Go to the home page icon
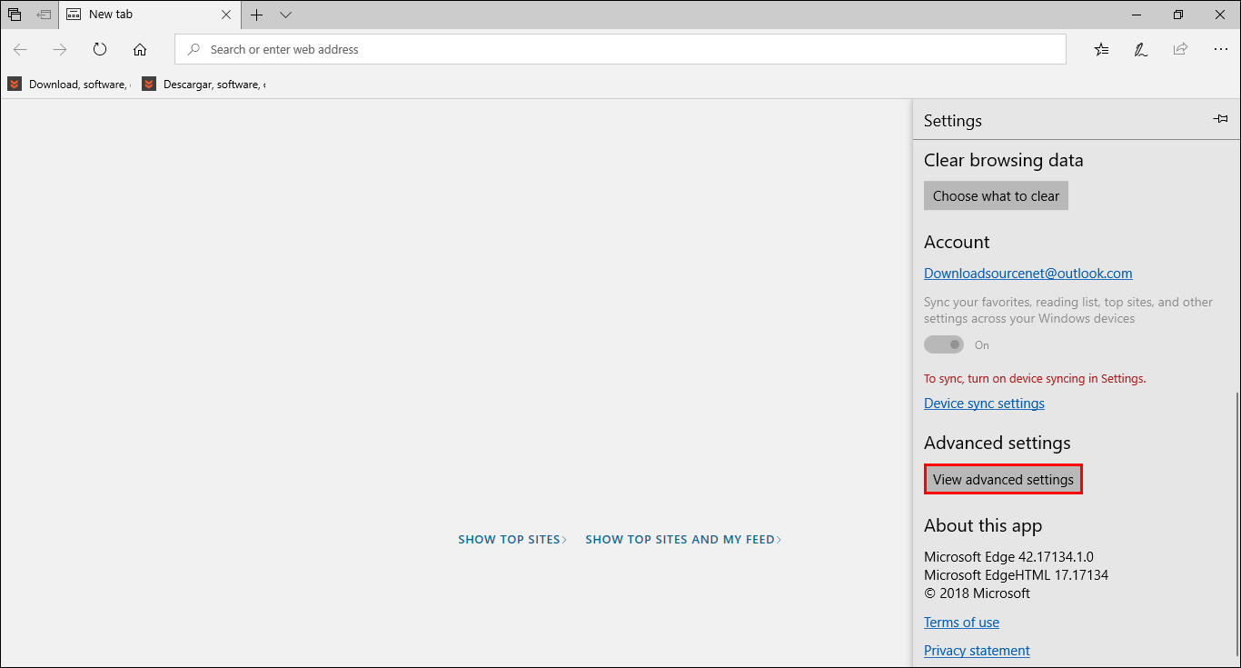1241x668 pixels. 140,49
